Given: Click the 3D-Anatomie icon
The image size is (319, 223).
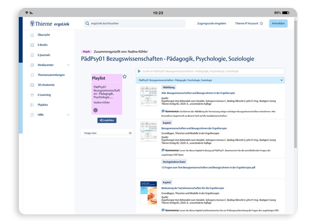Looking at the screenshot, I should click(x=32, y=85).
